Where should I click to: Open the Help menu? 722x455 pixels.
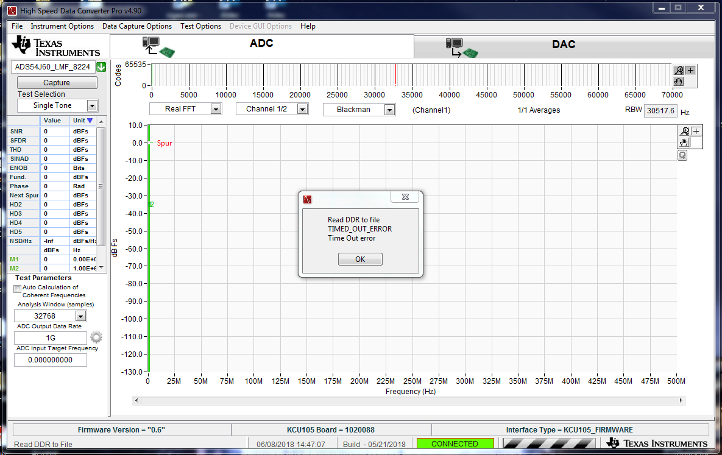(x=308, y=26)
